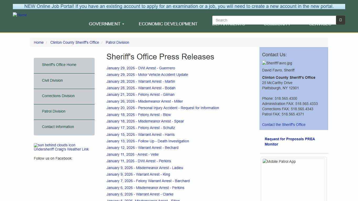Open the COMMUNITY menu
The height and width of the screenshot is (201, 358).
pos(277,24)
